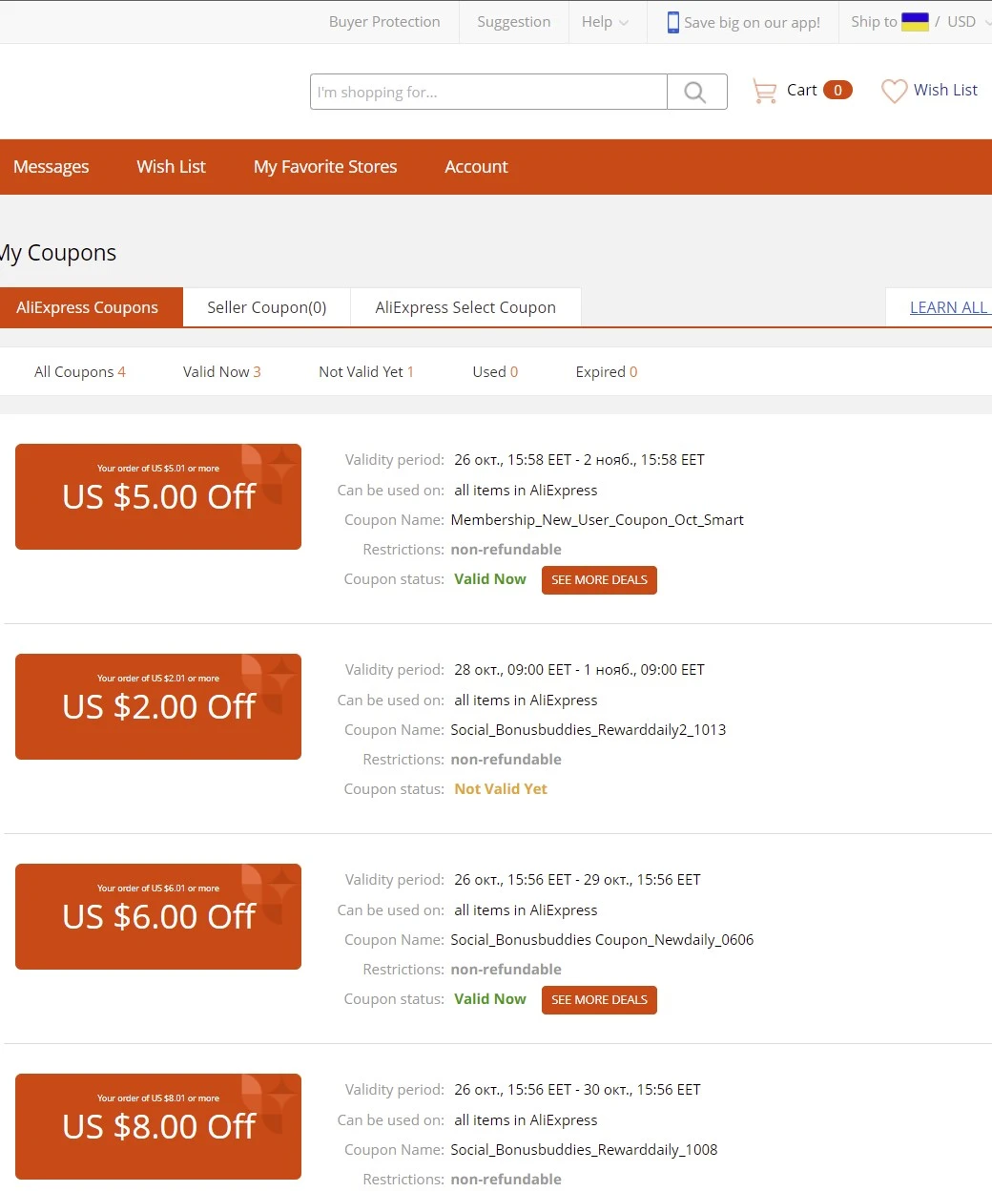Screen dimensions: 992x1192
Task: Open the Suggestion link
Action: 513,22
